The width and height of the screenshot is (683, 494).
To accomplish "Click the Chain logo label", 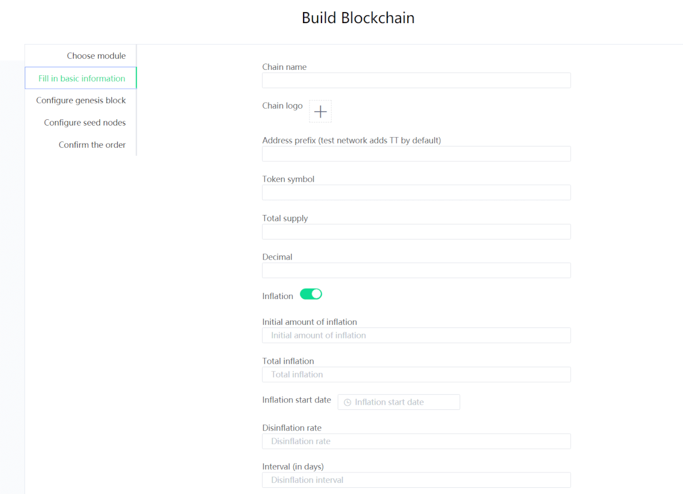I will click(282, 106).
